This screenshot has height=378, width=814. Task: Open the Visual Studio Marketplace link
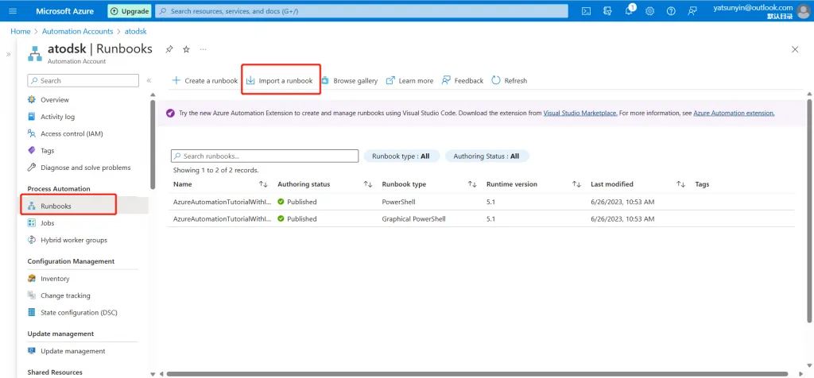[579, 113]
